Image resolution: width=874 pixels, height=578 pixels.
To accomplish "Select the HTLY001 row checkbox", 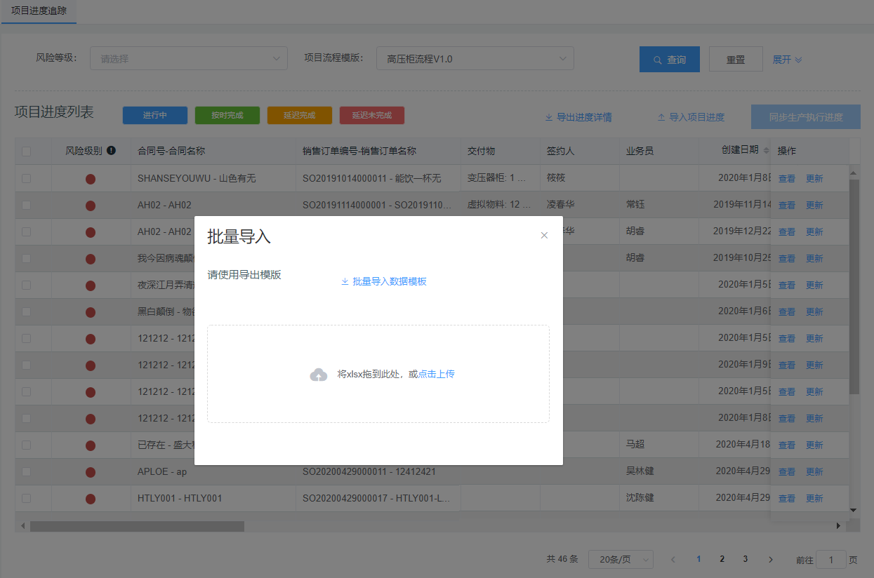I will pos(27,498).
